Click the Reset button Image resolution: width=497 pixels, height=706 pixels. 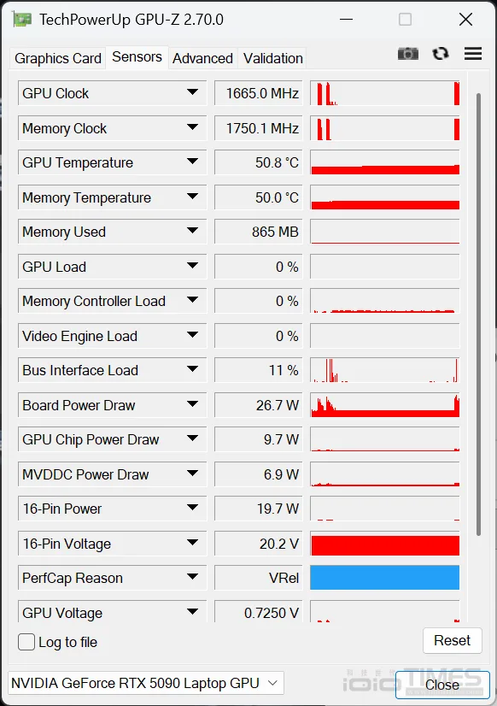tap(452, 640)
